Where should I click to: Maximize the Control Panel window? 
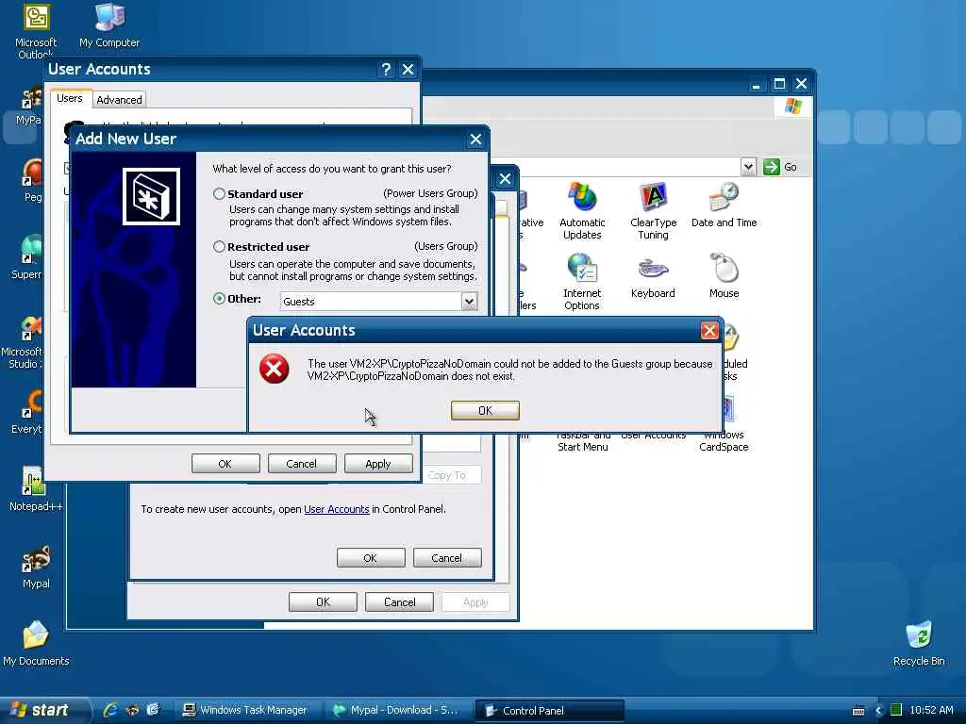(x=778, y=84)
